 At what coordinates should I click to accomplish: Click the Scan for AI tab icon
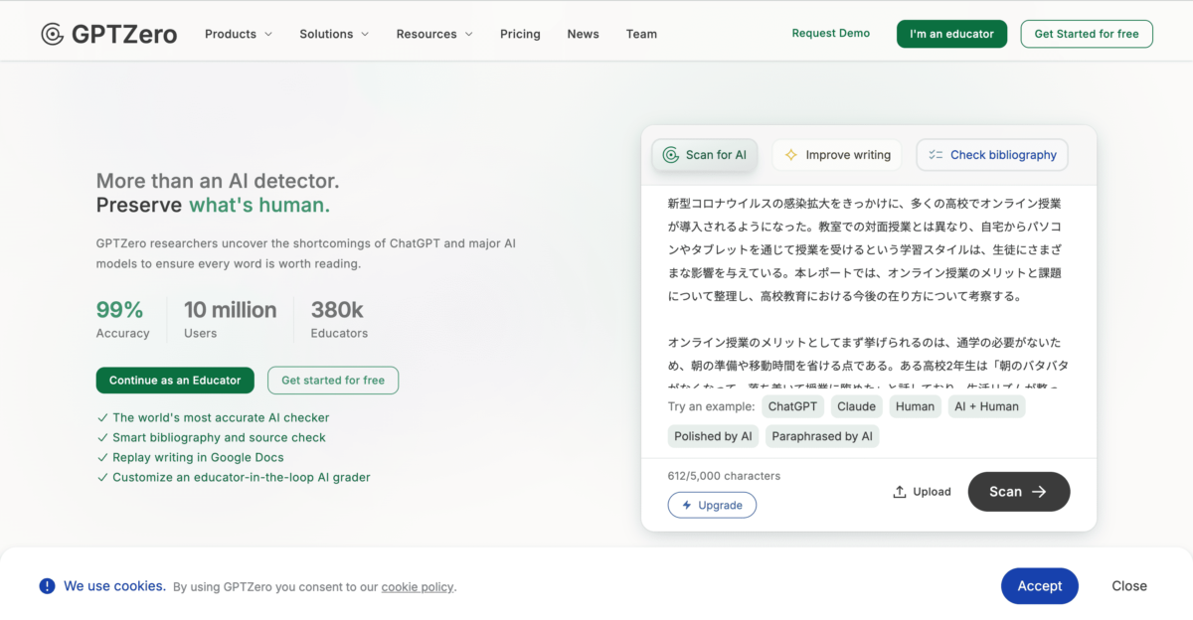coord(671,155)
